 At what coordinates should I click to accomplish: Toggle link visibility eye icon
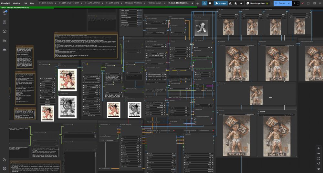pyautogui.click(x=318, y=169)
